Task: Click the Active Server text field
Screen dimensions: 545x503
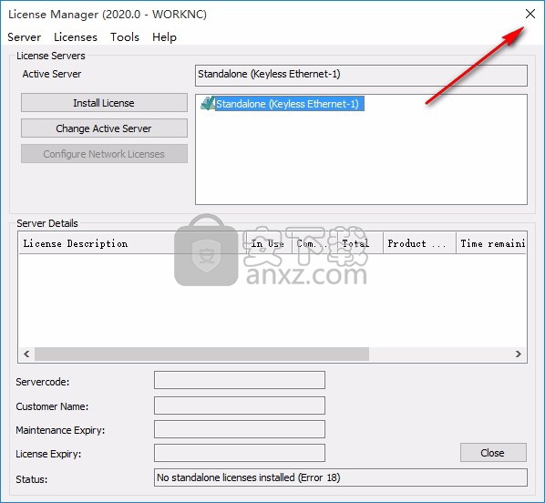Action: pyautogui.click(x=361, y=75)
